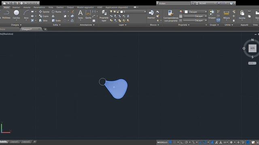The width and height of the screenshot is (259, 145).
Task: Click the table tool in Annotazione panel
Action: coord(94,21)
